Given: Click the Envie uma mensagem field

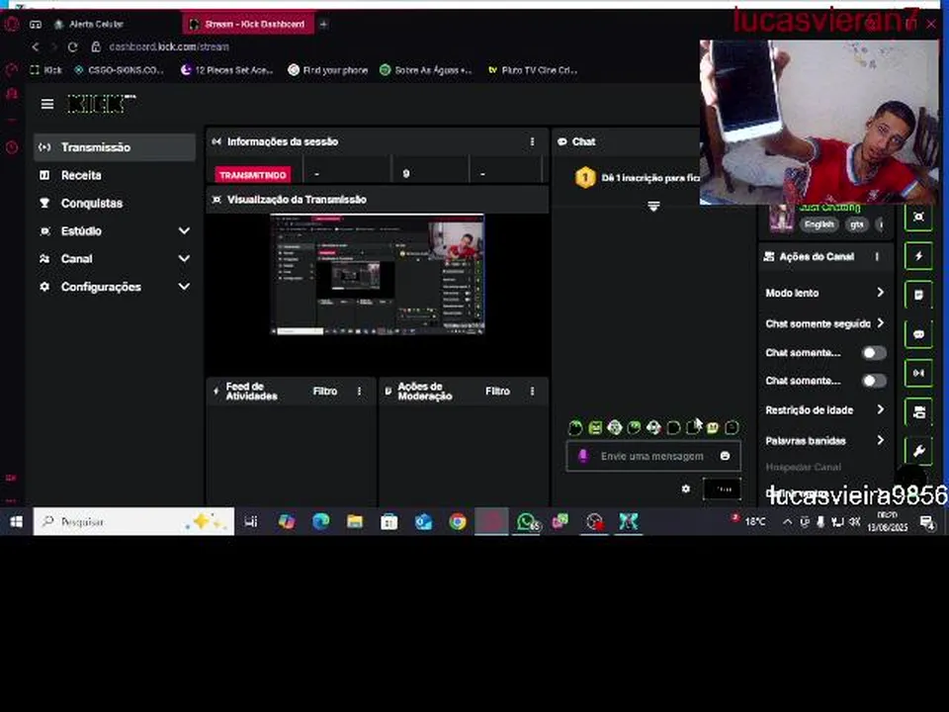Looking at the screenshot, I should [x=651, y=456].
